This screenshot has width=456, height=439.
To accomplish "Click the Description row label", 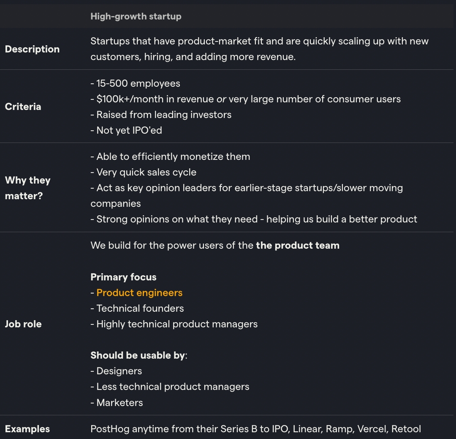I will tap(32, 49).
